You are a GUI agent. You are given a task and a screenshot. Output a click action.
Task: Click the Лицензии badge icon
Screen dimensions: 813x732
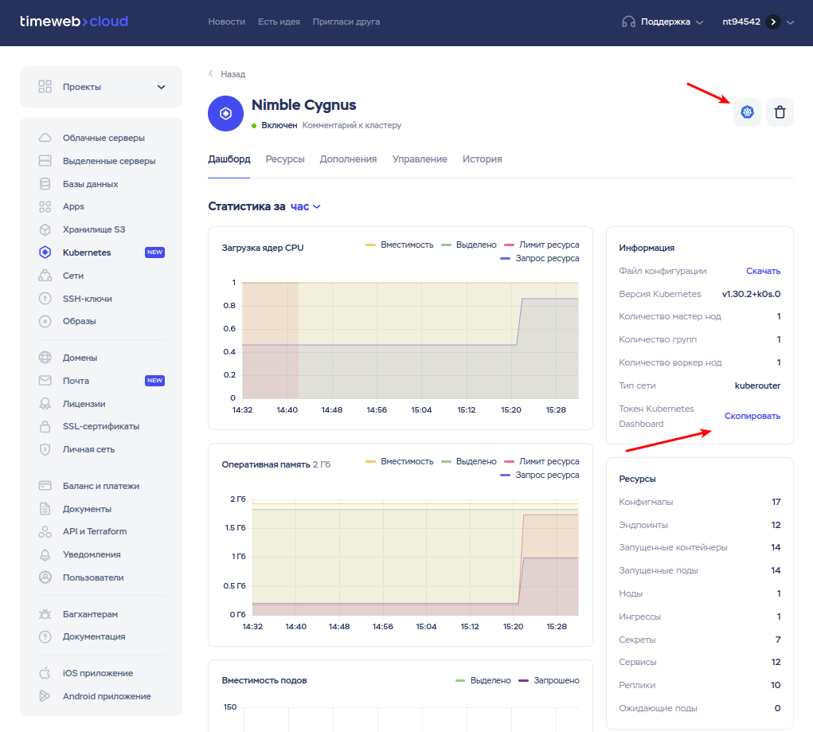click(x=45, y=404)
